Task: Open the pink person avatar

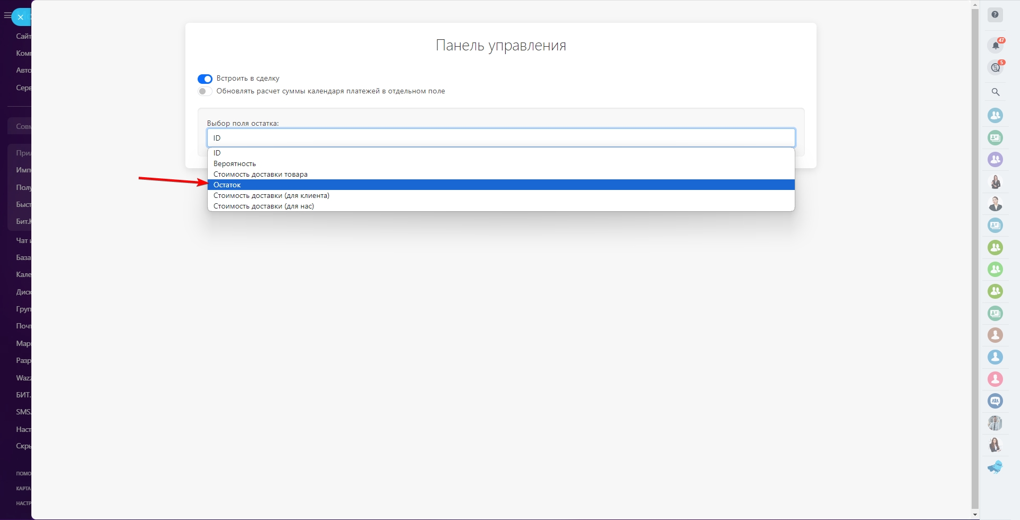Action: (995, 379)
